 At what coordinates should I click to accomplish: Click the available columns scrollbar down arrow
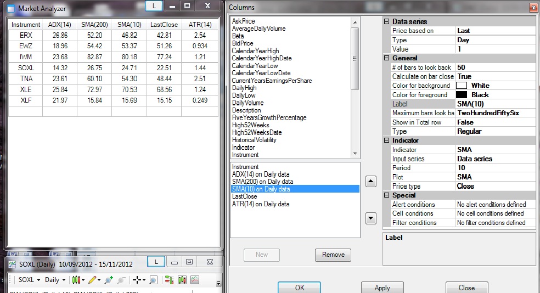click(x=355, y=154)
